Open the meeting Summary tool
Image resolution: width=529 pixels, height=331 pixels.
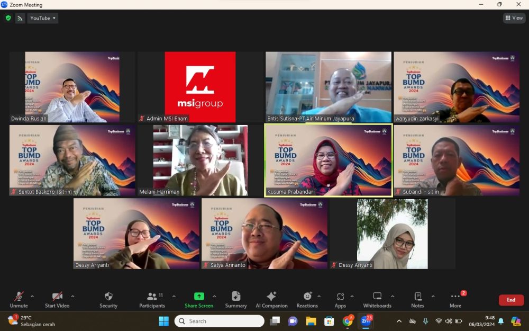click(236, 299)
